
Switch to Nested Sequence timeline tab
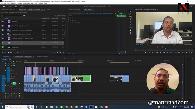click(x=42, y=57)
